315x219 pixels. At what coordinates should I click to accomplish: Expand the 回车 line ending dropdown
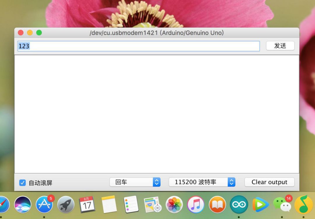[135, 182]
